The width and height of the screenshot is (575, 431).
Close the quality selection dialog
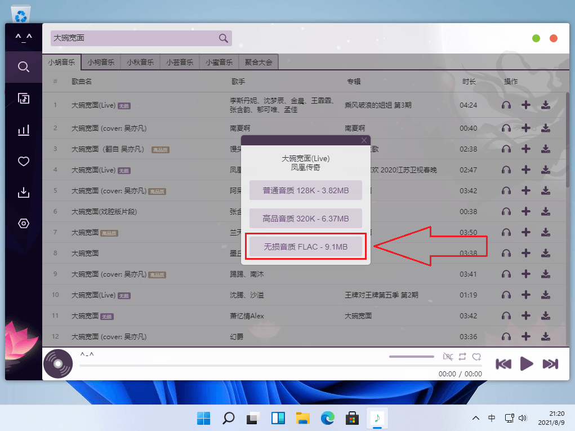tap(364, 140)
